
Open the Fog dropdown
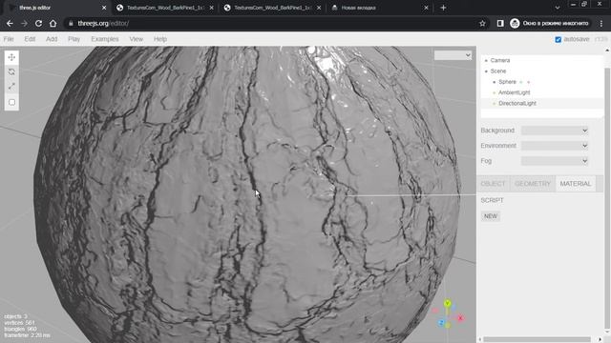tap(554, 161)
